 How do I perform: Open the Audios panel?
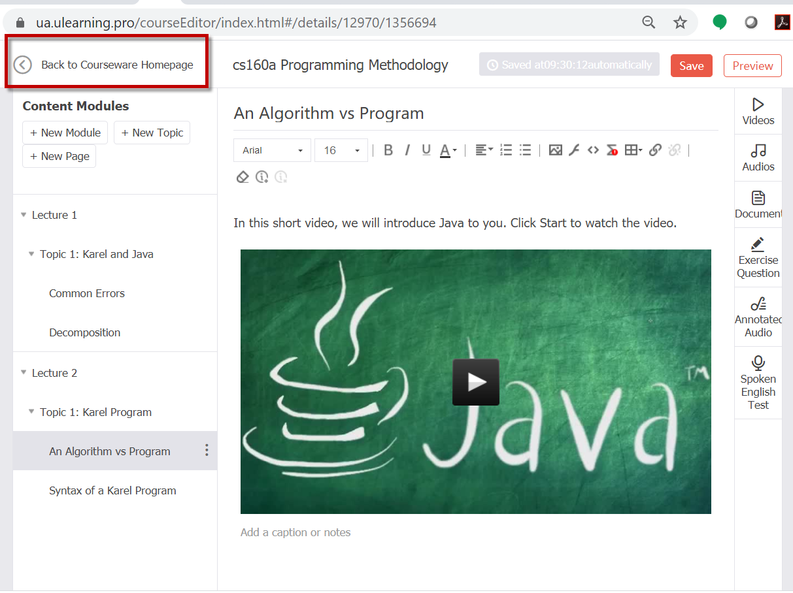(758, 158)
